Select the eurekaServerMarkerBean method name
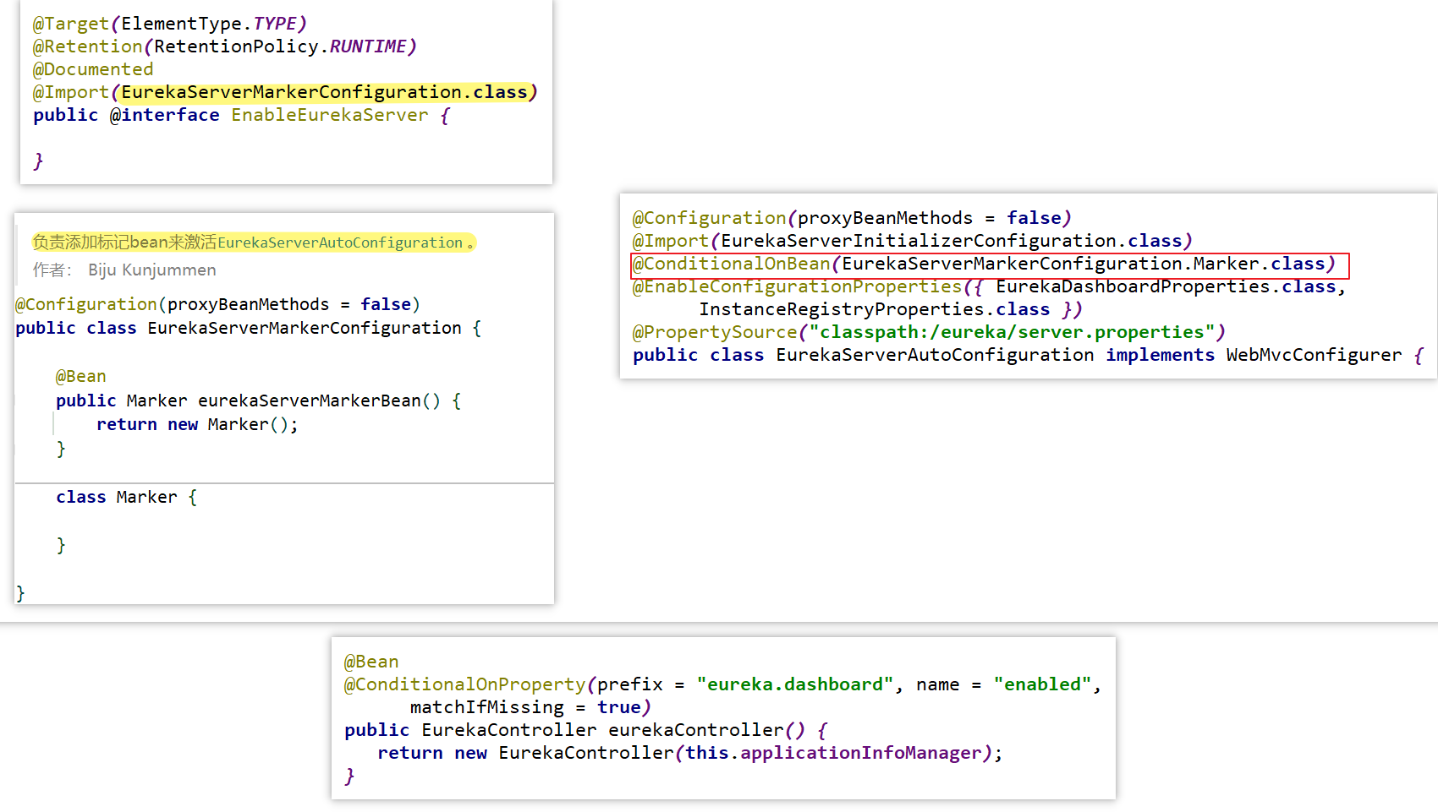 pyautogui.click(x=310, y=401)
